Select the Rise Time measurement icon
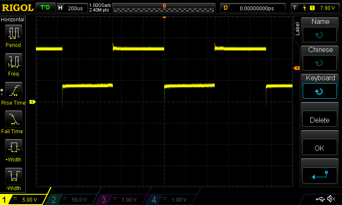Viewport: 342px width, 205px height. (x=14, y=91)
